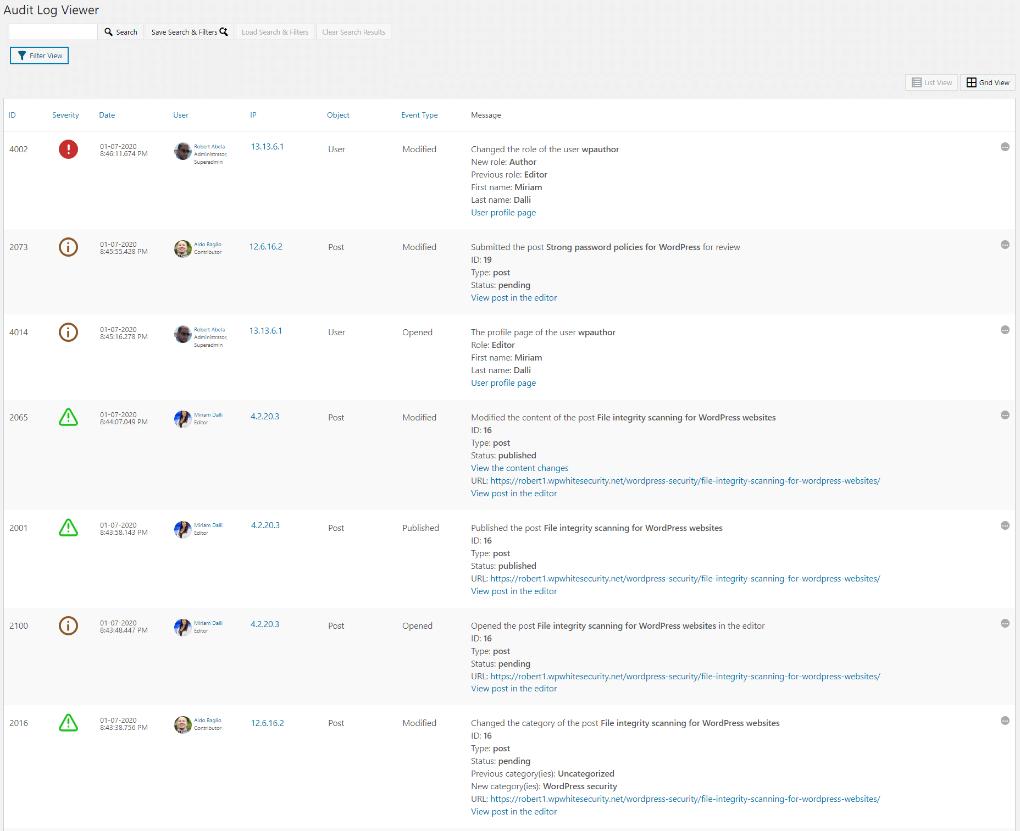Click IP address 12.6.16.2 in event 2073
The height and width of the screenshot is (831, 1020).
click(266, 246)
